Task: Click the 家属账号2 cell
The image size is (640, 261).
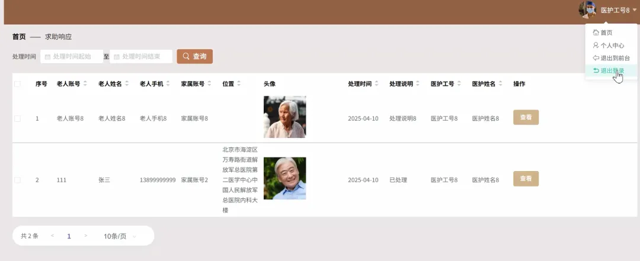Action: click(x=195, y=180)
